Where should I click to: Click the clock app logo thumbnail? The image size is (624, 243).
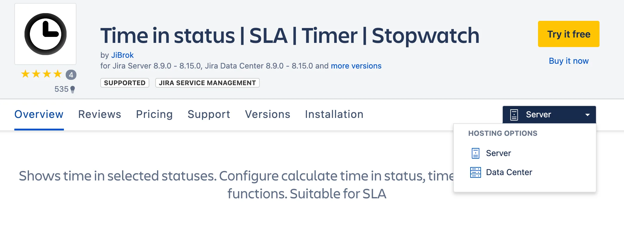click(x=45, y=34)
